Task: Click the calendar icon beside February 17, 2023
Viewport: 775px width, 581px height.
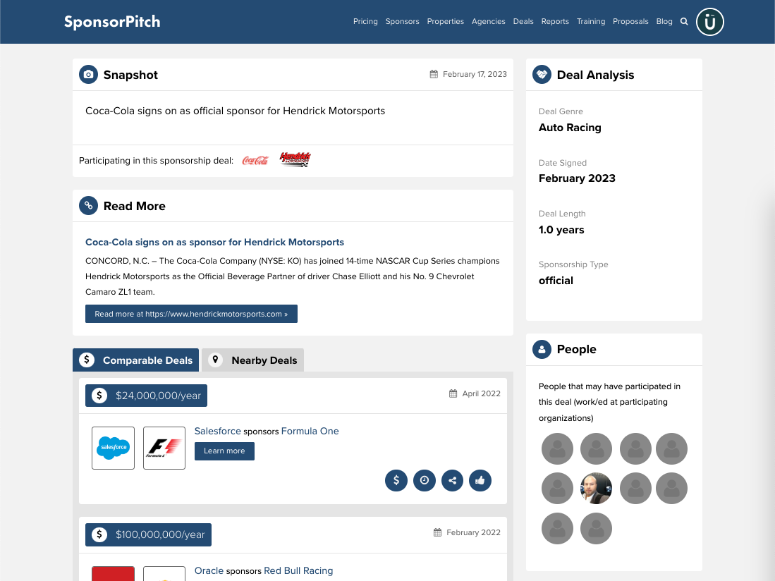Action: click(x=434, y=74)
